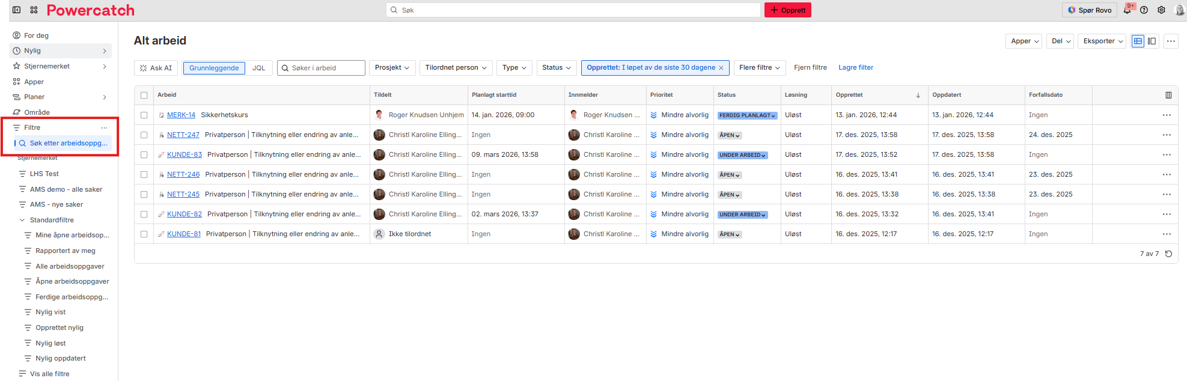Viewport: 1187px width, 381px height.
Task: Open the three-dot menu for MERK-14 row
Action: [1167, 115]
